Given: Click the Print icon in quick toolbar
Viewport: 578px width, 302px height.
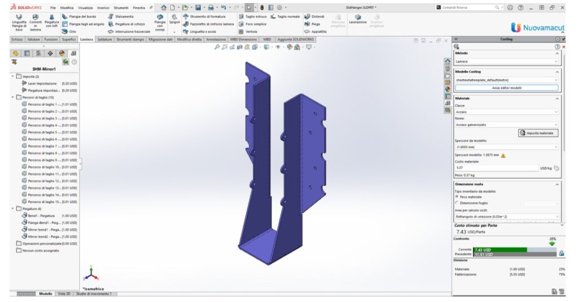Looking at the screenshot, I should [x=211, y=7].
